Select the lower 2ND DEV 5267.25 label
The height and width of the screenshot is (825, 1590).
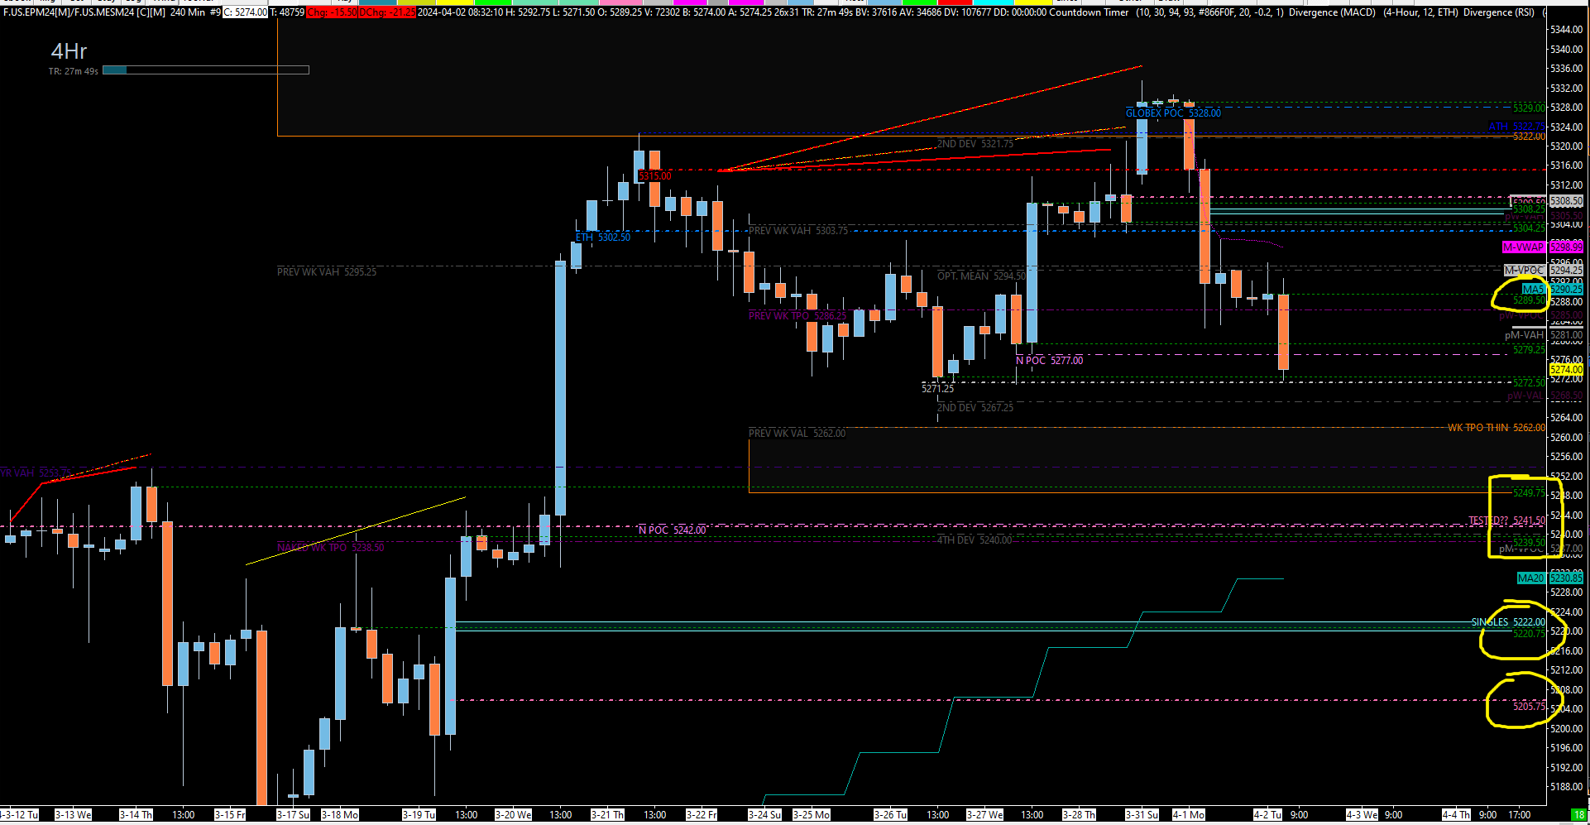(x=975, y=408)
